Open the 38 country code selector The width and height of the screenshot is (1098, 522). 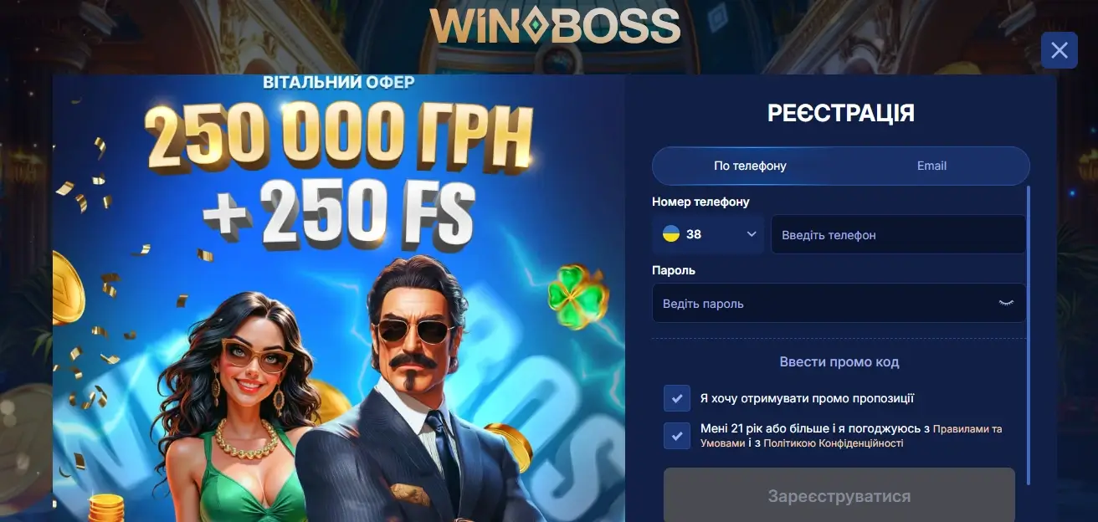point(708,234)
